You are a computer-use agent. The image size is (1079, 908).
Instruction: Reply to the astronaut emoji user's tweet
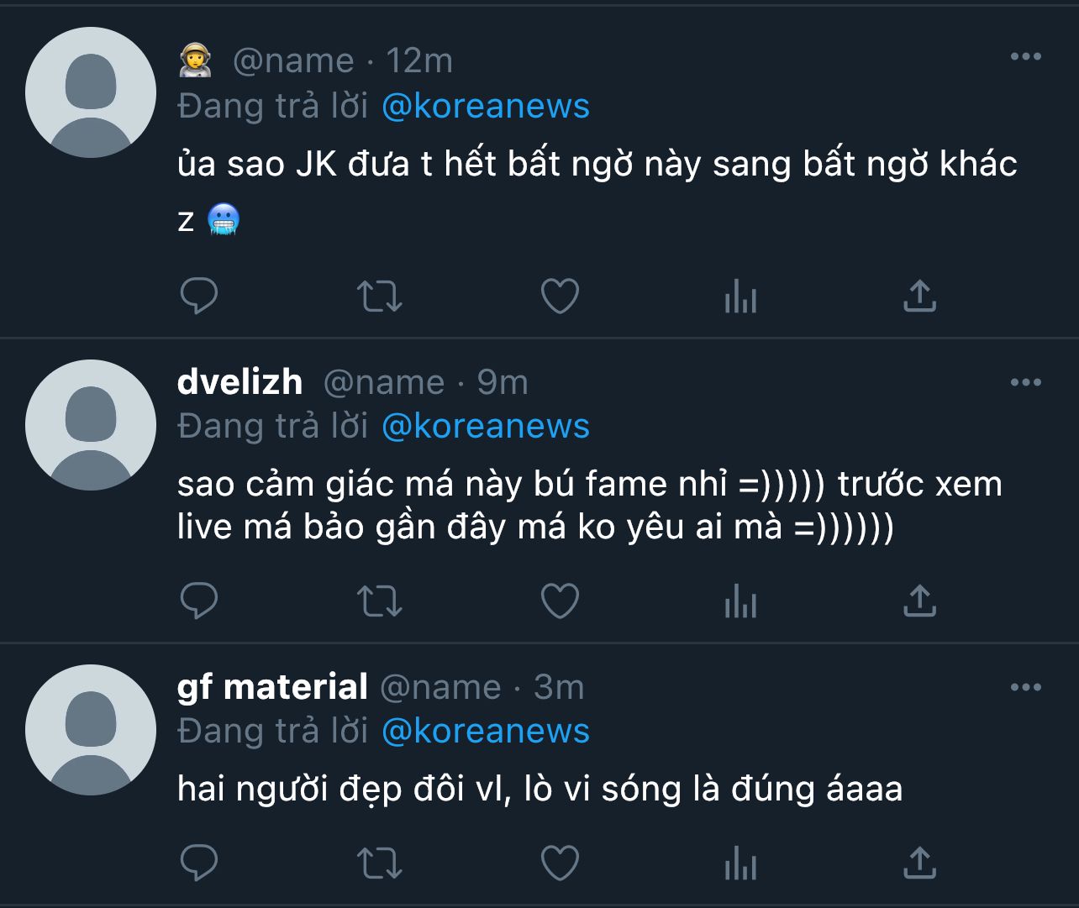(x=199, y=296)
